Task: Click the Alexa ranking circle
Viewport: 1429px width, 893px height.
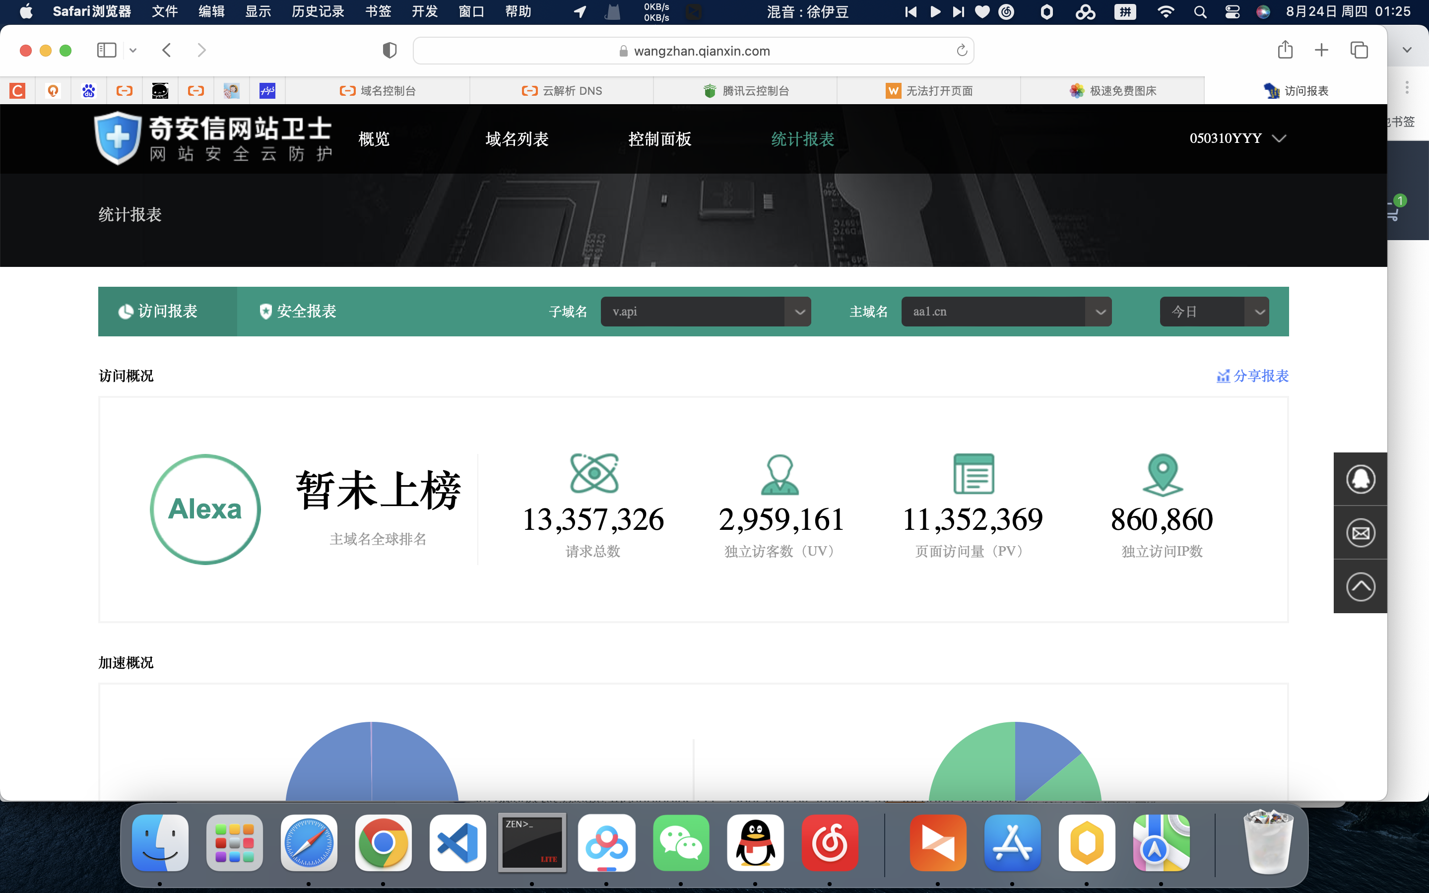Action: click(x=205, y=509)
